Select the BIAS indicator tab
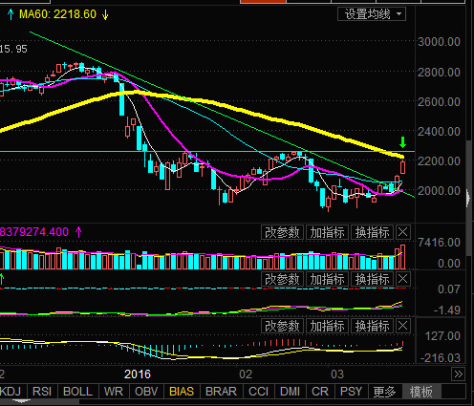The height and width of the screenshot is (406, 474). click(x=182, y=391)
